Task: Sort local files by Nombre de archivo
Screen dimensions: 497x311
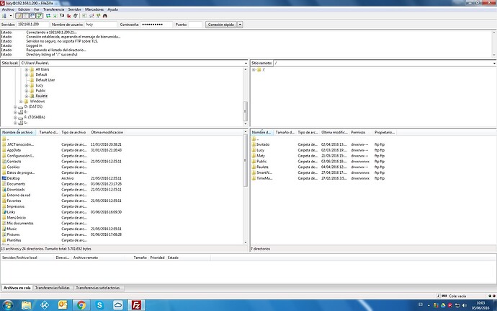Action: 19,132
